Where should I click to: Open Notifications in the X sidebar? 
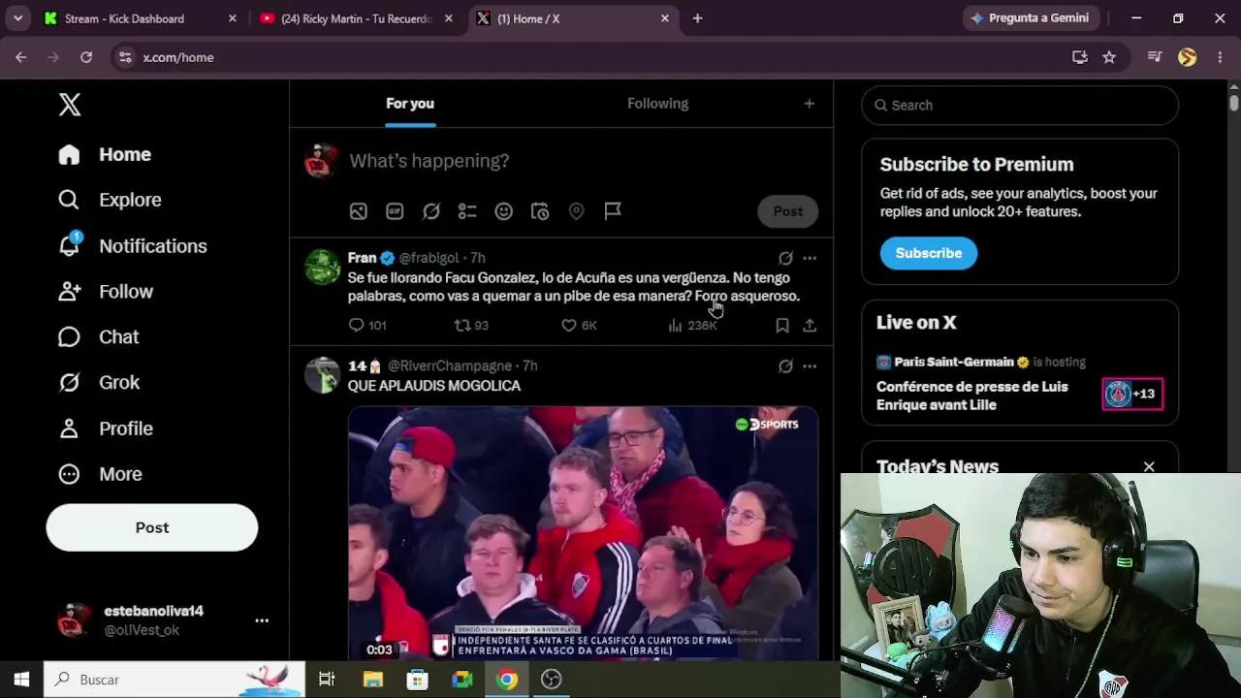pos(132,246)
